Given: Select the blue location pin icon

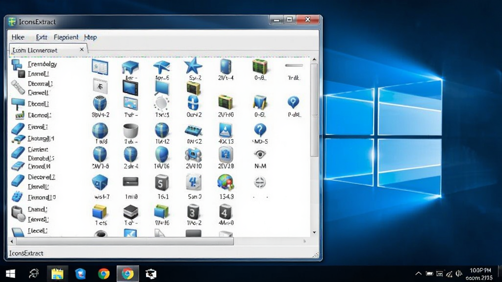Looking at the screenshot, I should click(x=293, y=102).
